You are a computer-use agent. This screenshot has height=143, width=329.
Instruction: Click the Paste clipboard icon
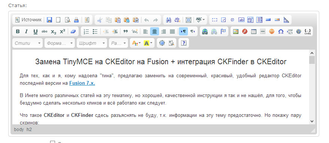tap(118, 20)
